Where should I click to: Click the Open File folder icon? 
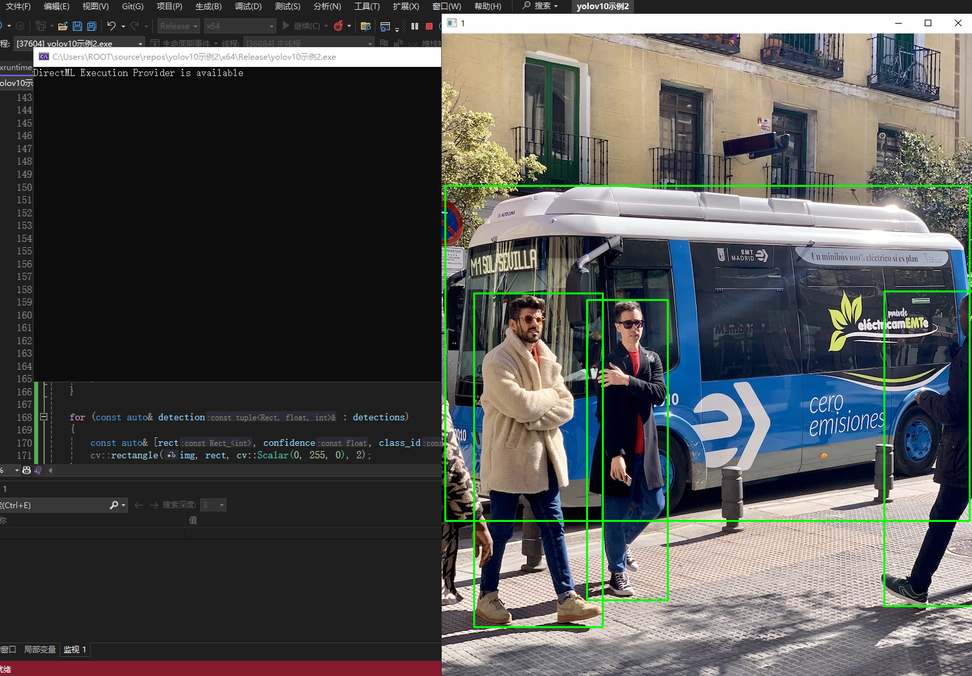point(63,26)
